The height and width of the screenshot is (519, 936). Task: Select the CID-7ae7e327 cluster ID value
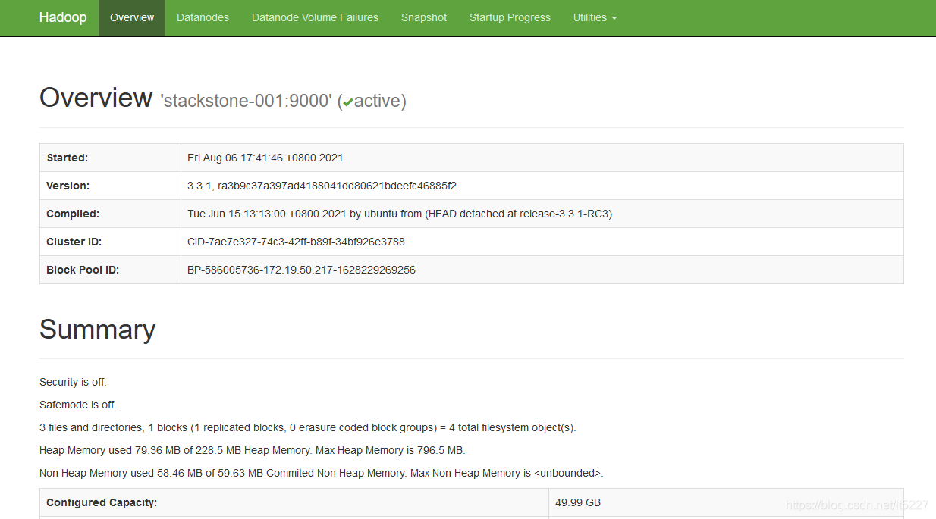[296, 242]
